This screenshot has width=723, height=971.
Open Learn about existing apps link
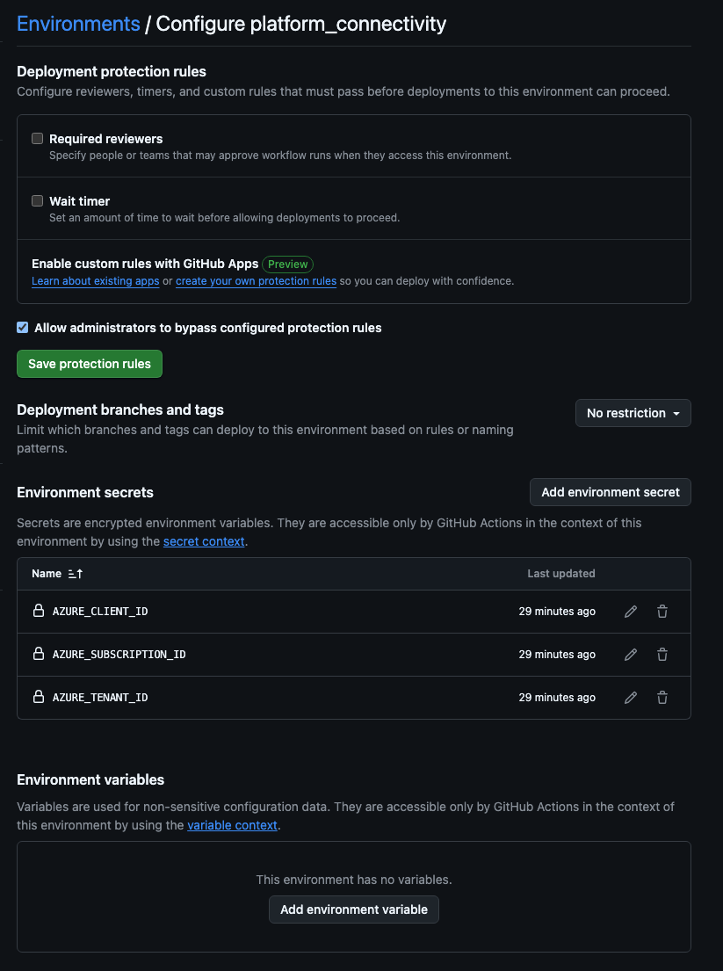[95, 281]
